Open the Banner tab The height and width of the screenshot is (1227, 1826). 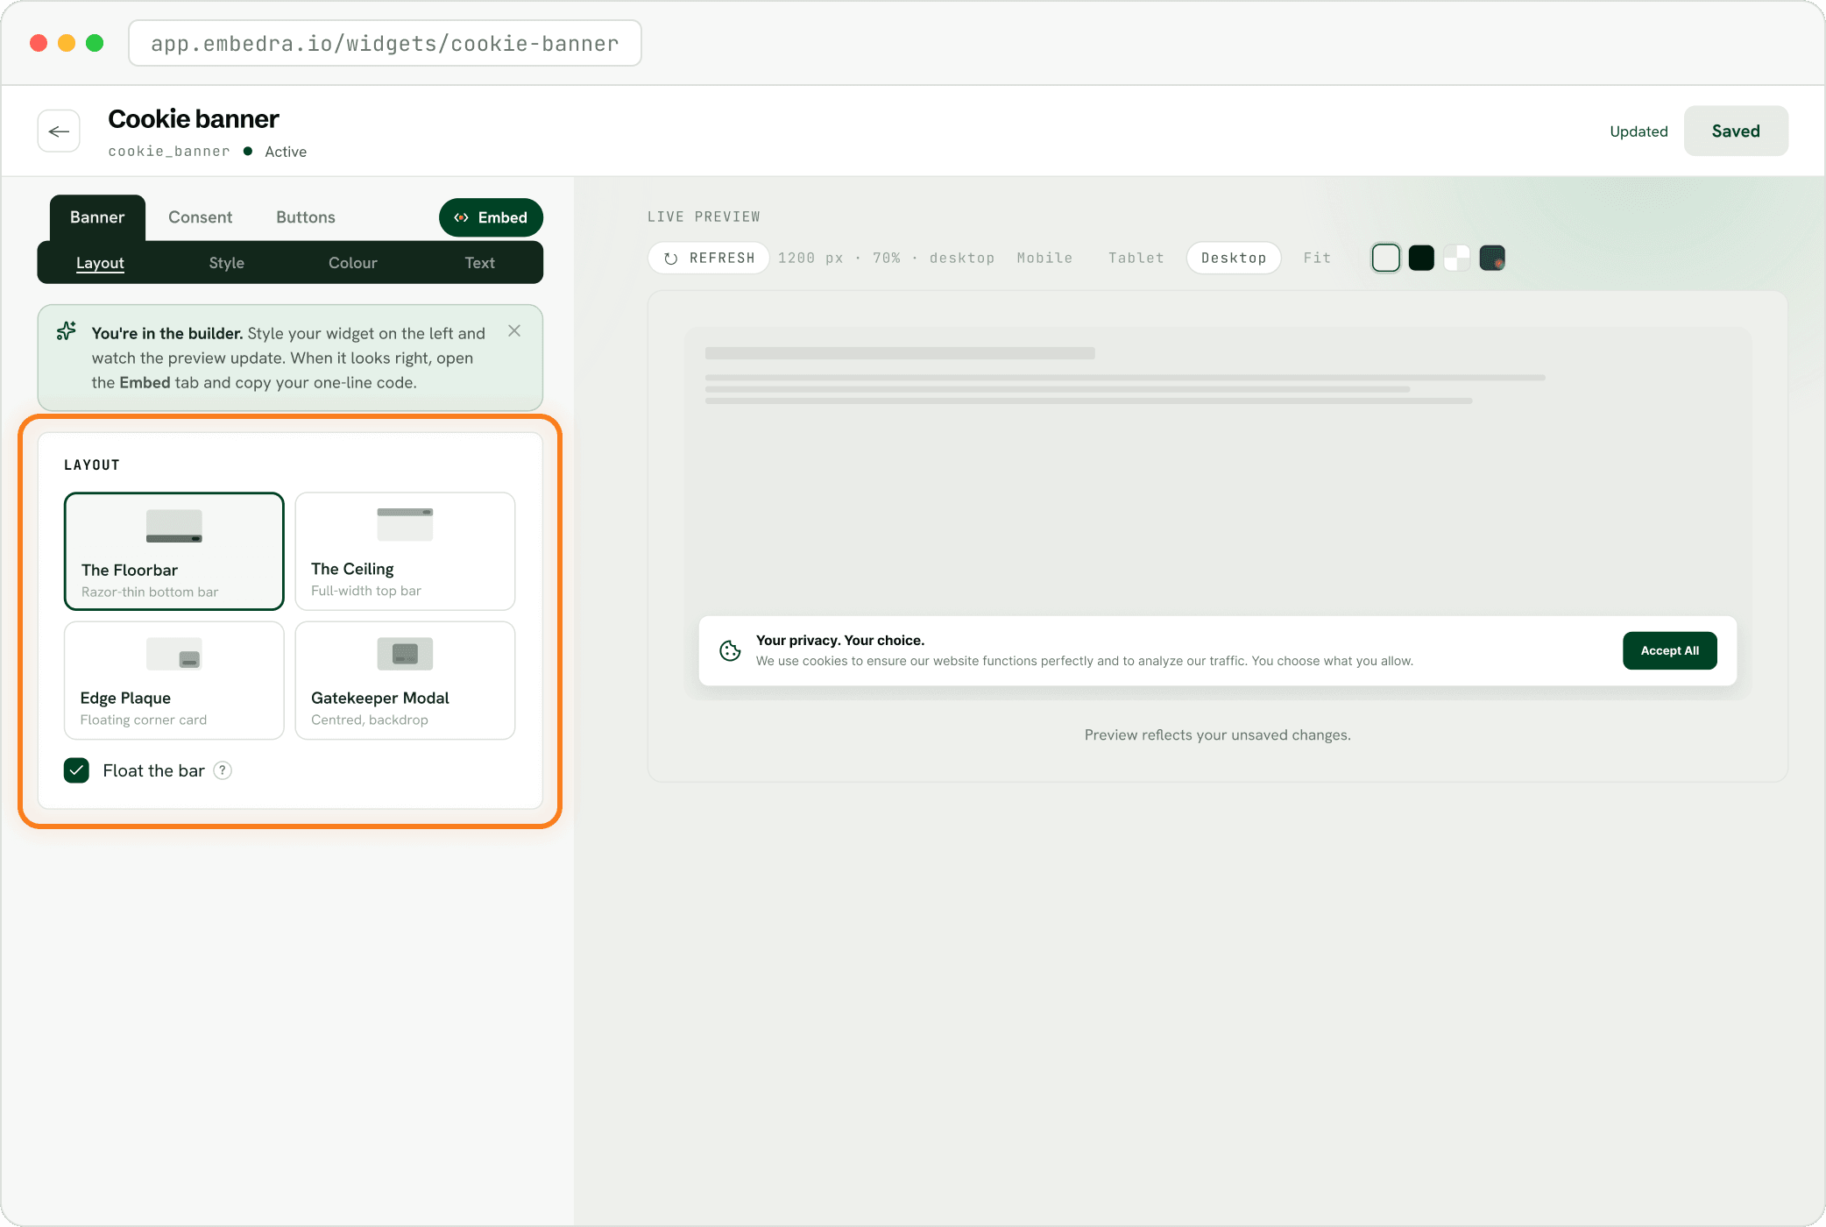[97, 217]
